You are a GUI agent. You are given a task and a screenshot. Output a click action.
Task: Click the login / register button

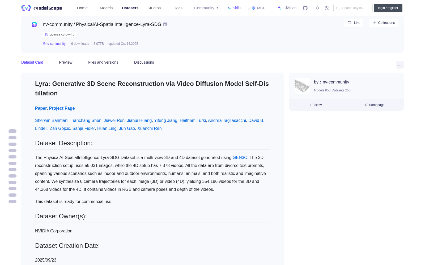tap(388, 8)
